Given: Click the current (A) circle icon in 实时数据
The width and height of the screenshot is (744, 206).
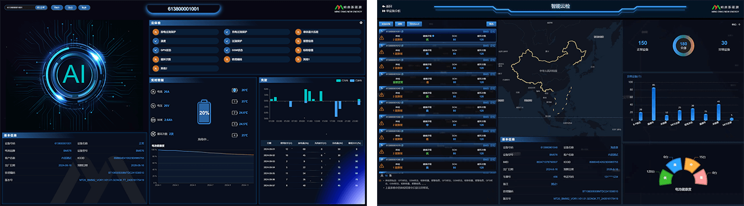Looking at the screenshot, I should [153, 92].
